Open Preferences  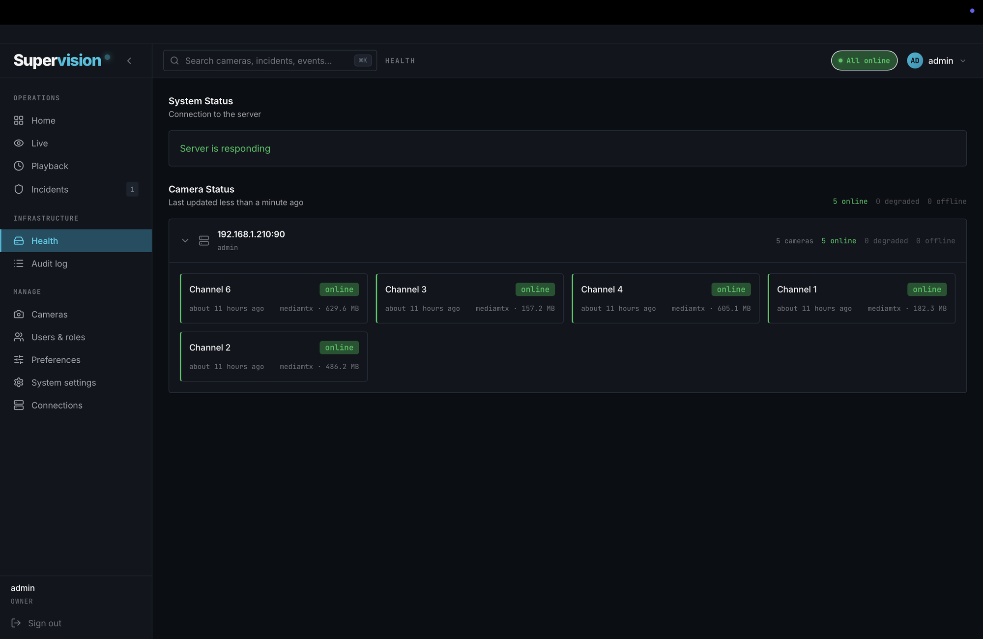[76, 360]
